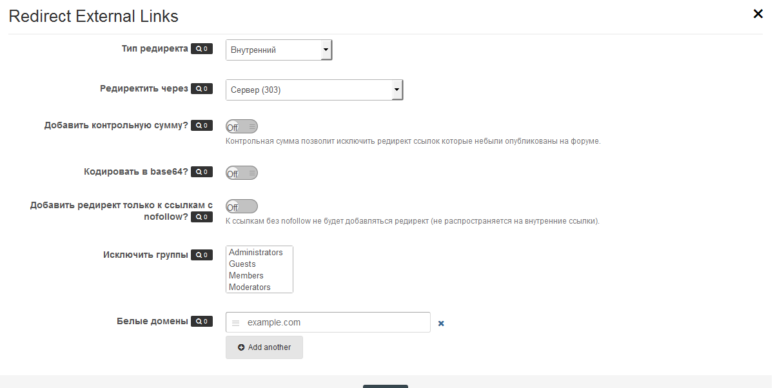Screen dimensions: 775x388
Task: Click search badge beside nofollow setting
Action: click(x=201, y=217)
